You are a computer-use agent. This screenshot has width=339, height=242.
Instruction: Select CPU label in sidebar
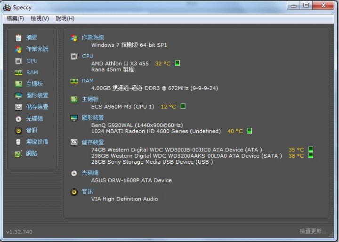click(x=32, y=61)
